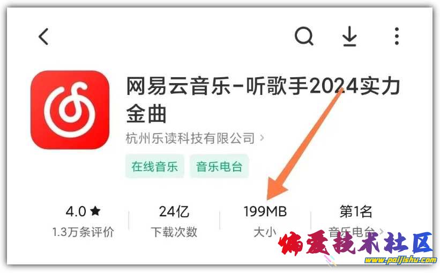
Task: View the 1.3万条评价 reviews label
Action: (x=83, y=232)
